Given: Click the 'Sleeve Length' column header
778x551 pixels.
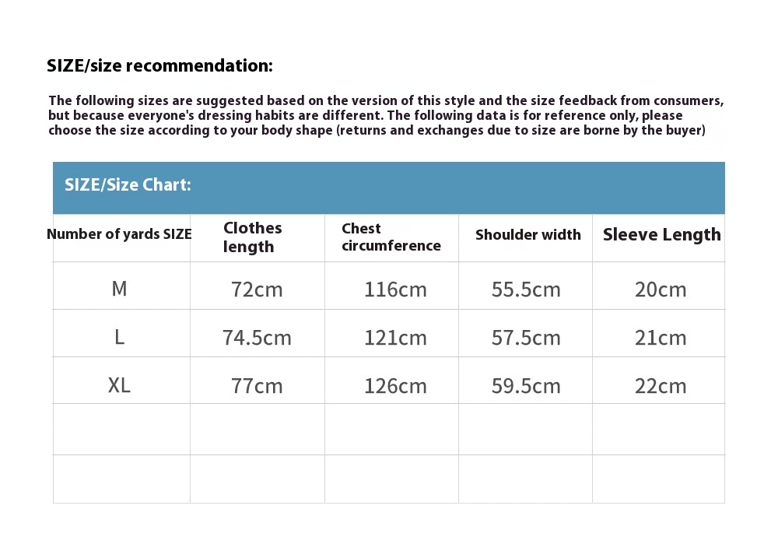Looking at the screenshot, I should 661,235.
